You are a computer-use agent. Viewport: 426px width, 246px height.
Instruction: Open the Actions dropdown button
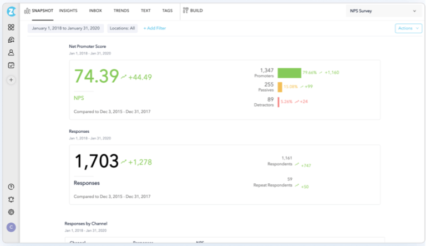point(408,28)
